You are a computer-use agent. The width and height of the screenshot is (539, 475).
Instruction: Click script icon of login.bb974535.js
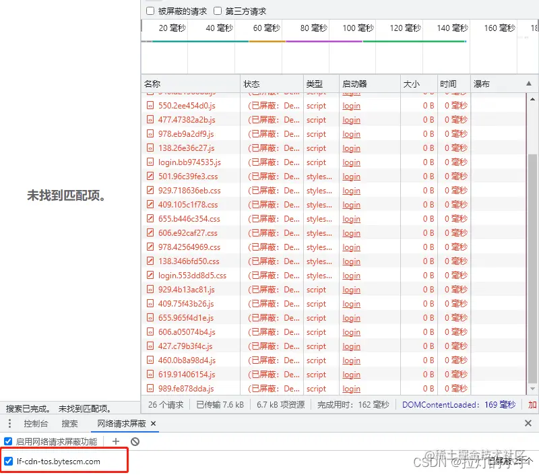coord(150,162)
